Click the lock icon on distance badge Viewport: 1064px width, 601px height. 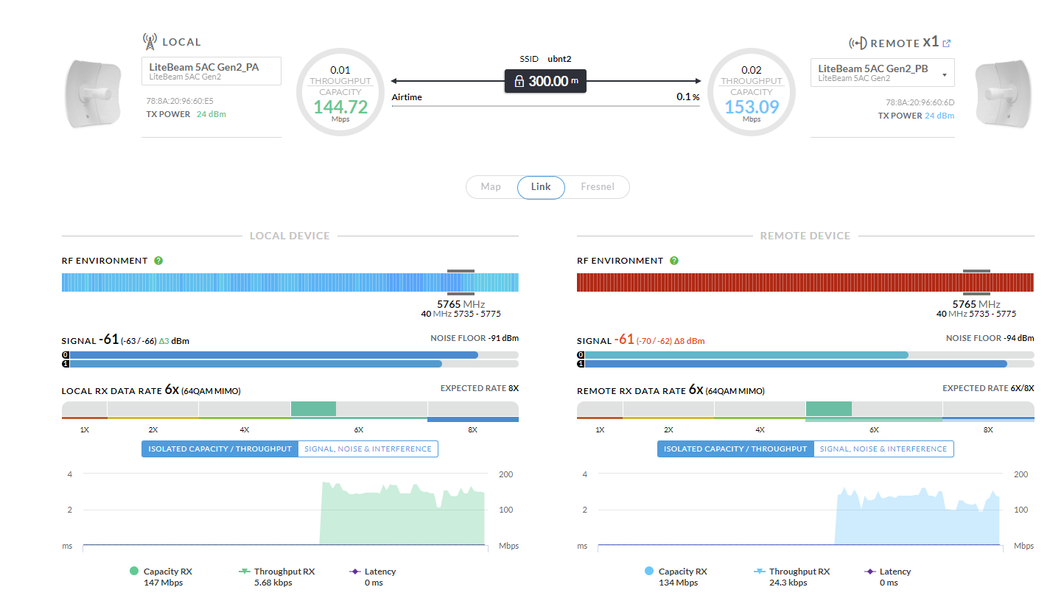[x=519, y=82]
